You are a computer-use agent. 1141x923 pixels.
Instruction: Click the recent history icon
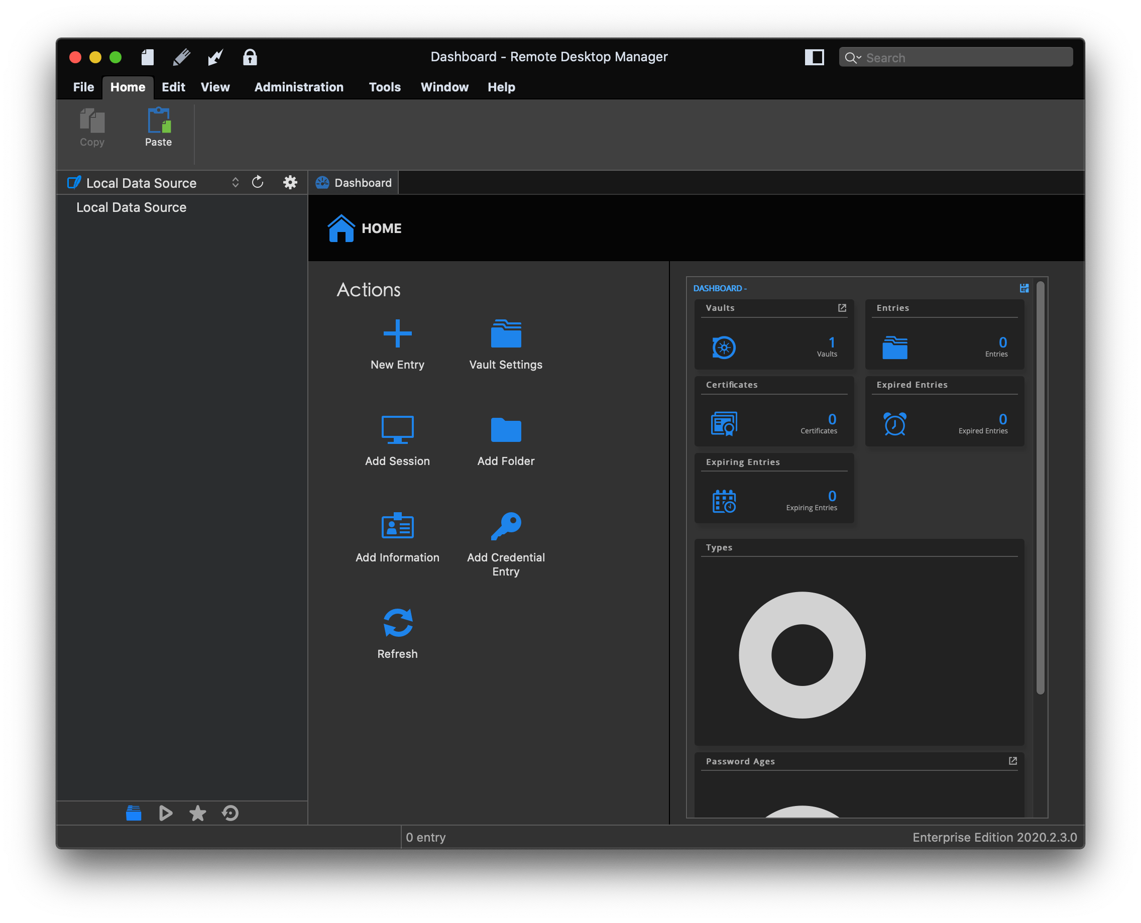pyautogui.click(x=230, y=813)
